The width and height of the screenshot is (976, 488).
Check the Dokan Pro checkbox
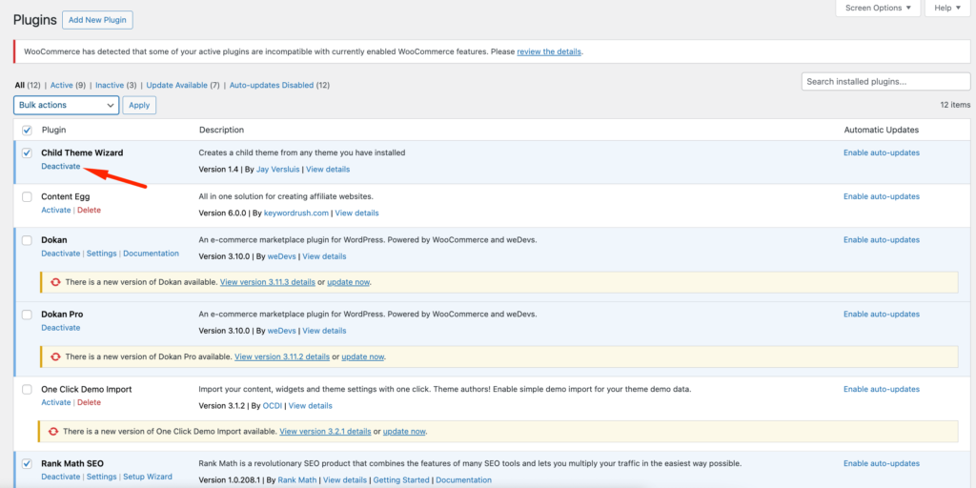(x=27, y=315)
